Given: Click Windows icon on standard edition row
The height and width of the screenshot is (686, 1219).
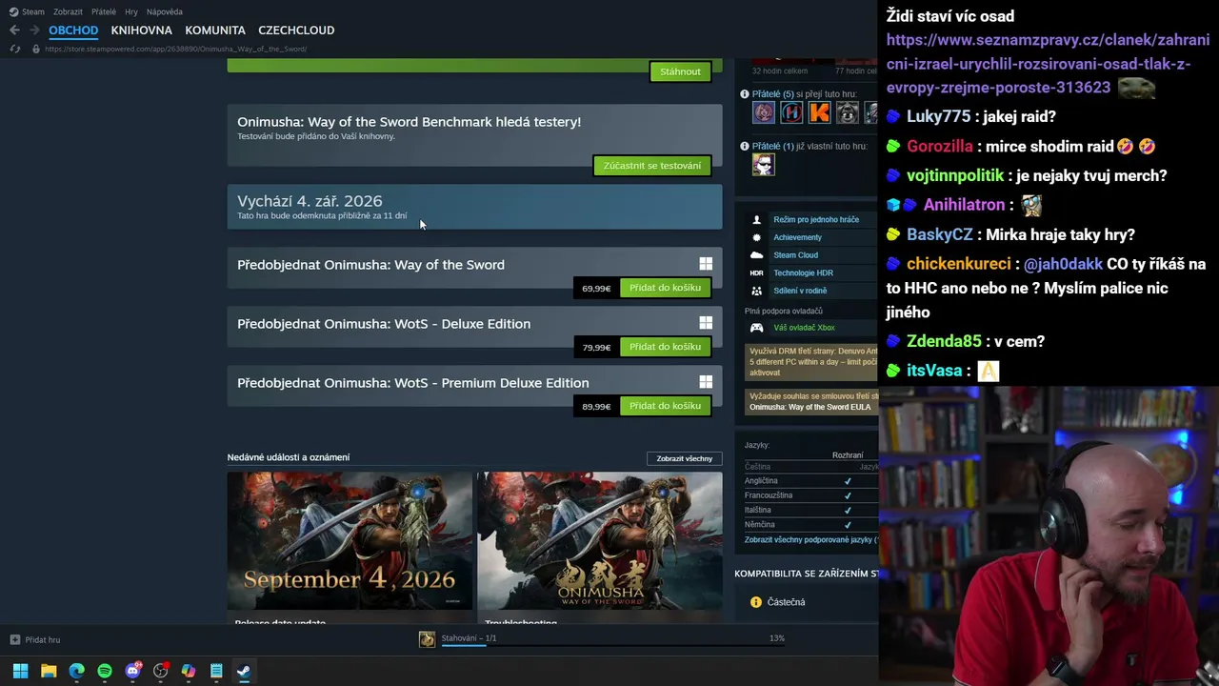Looking at the screenshot, I should tap(706, 264).
